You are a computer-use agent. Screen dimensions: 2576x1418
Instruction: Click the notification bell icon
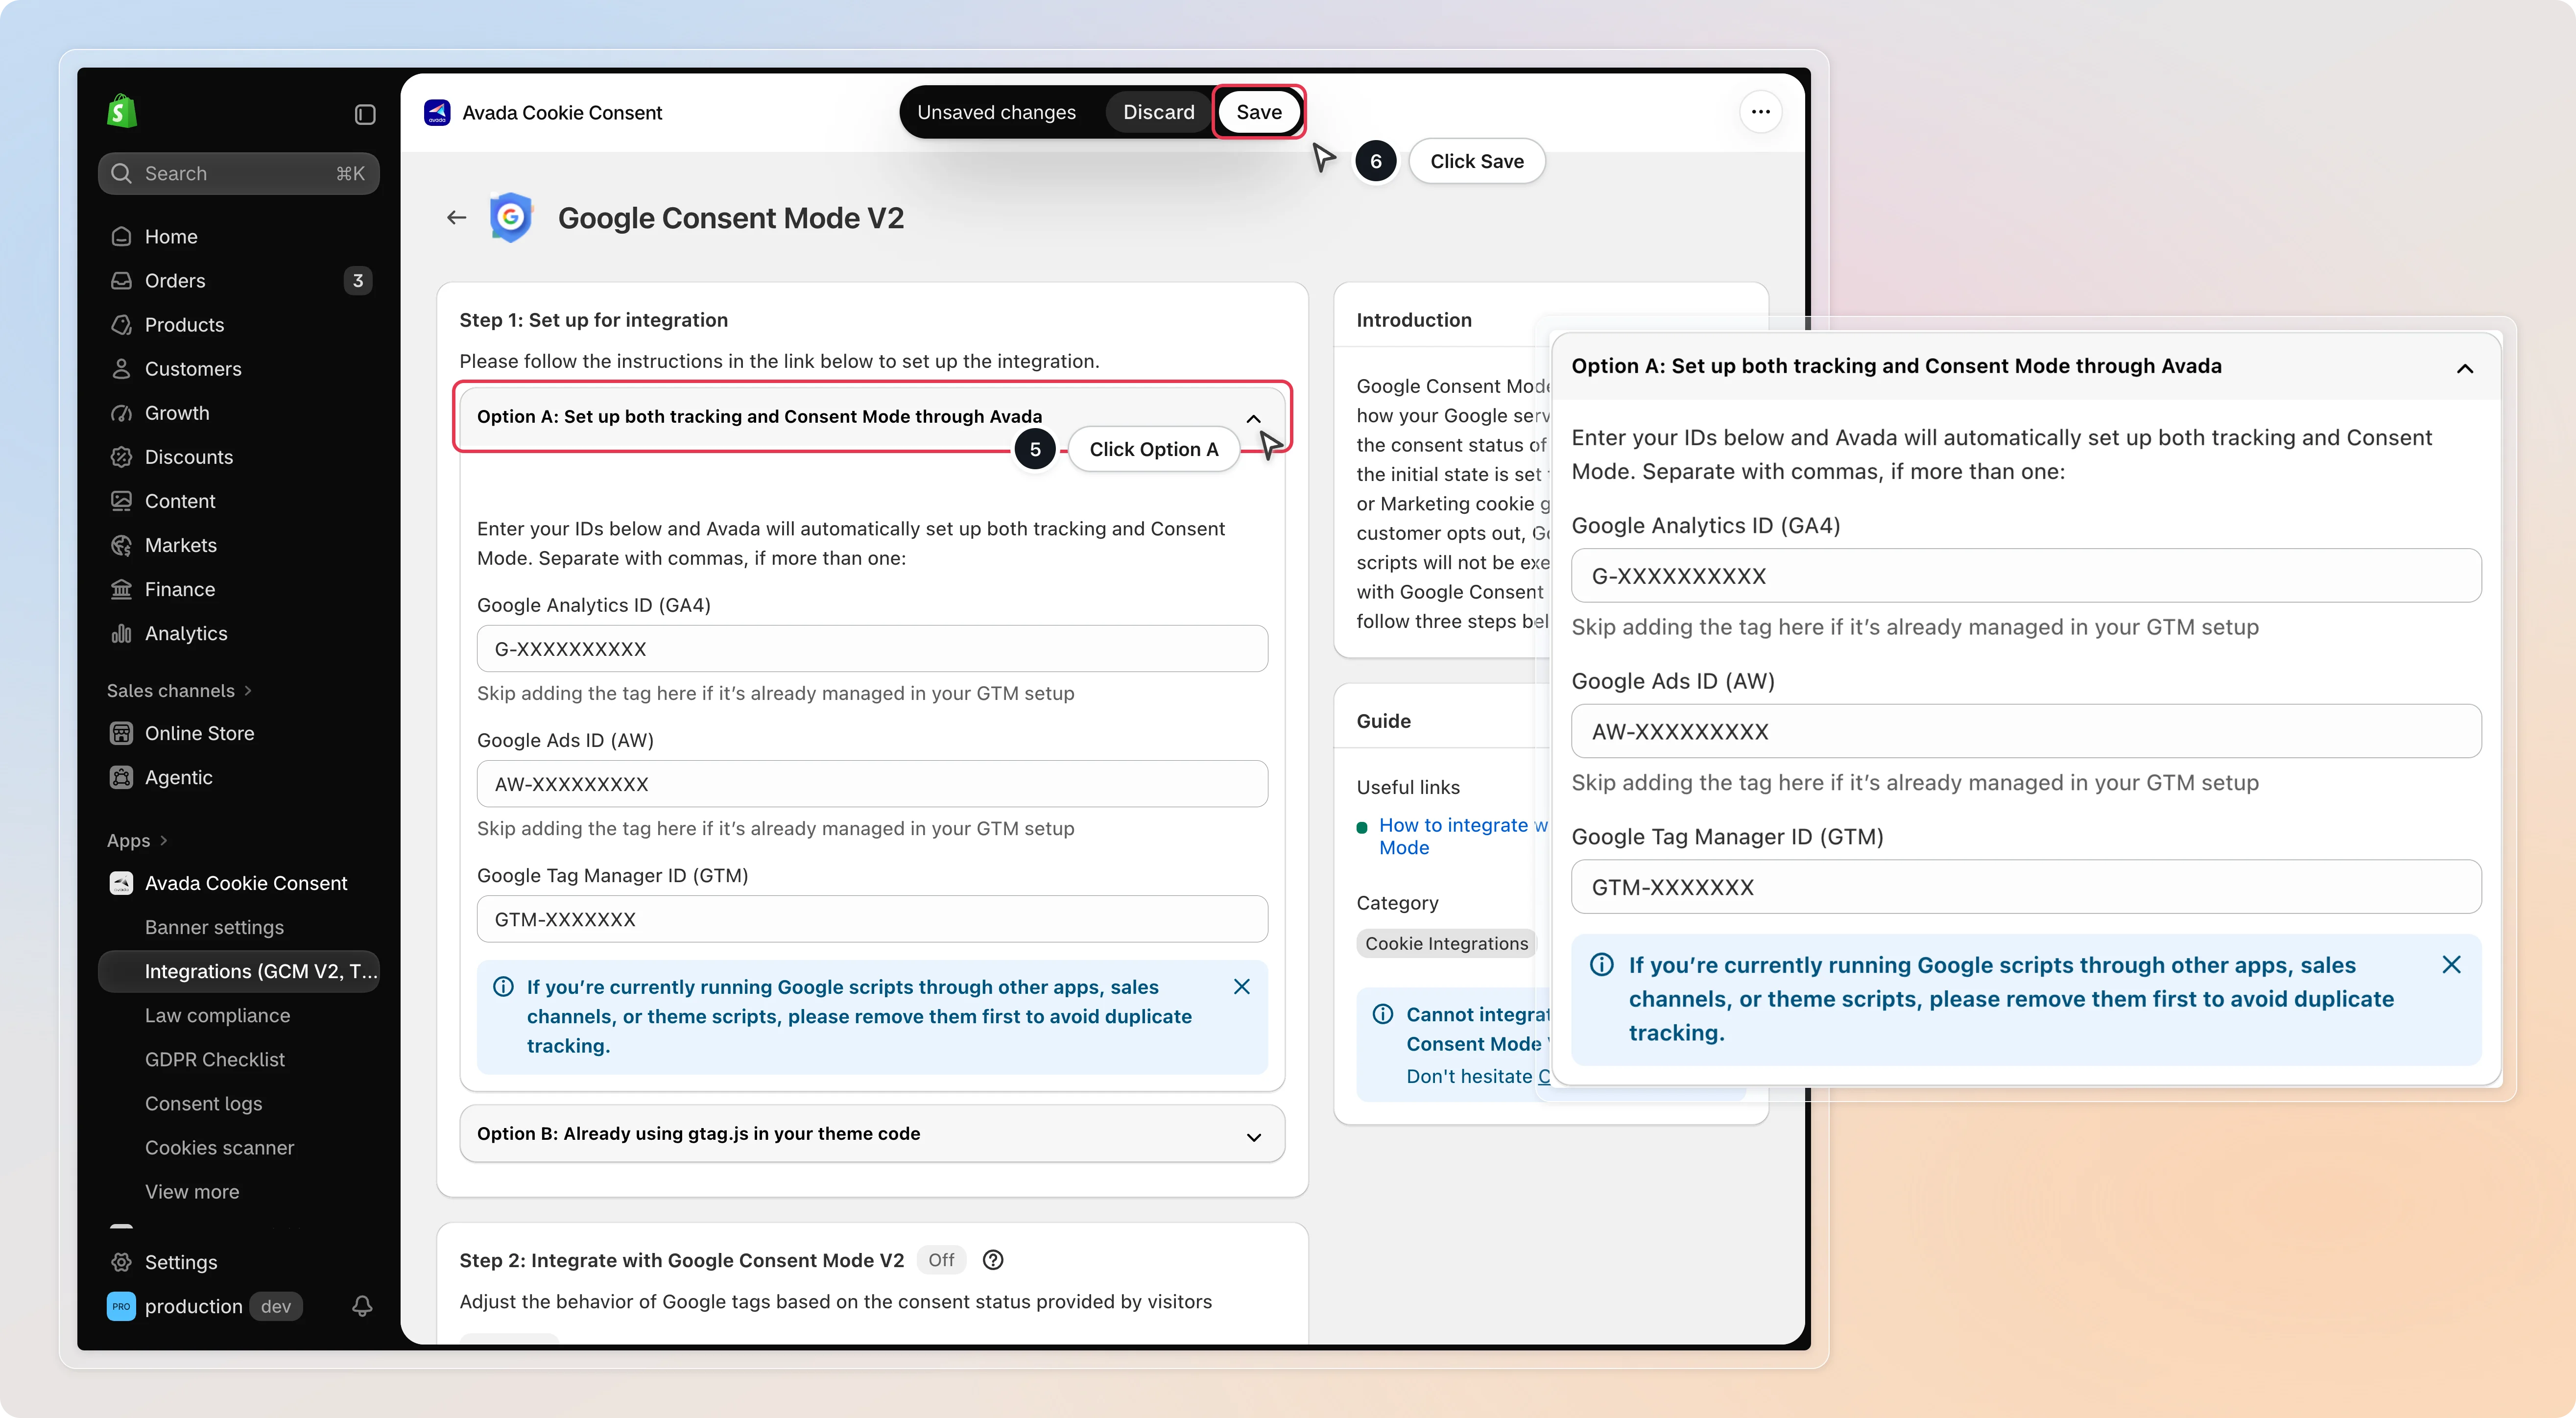[x=362, y=1305]
